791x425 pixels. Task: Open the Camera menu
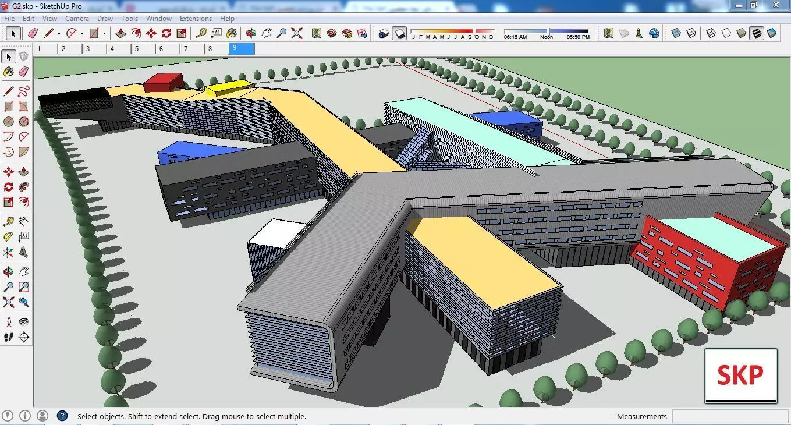pos(77,19)
